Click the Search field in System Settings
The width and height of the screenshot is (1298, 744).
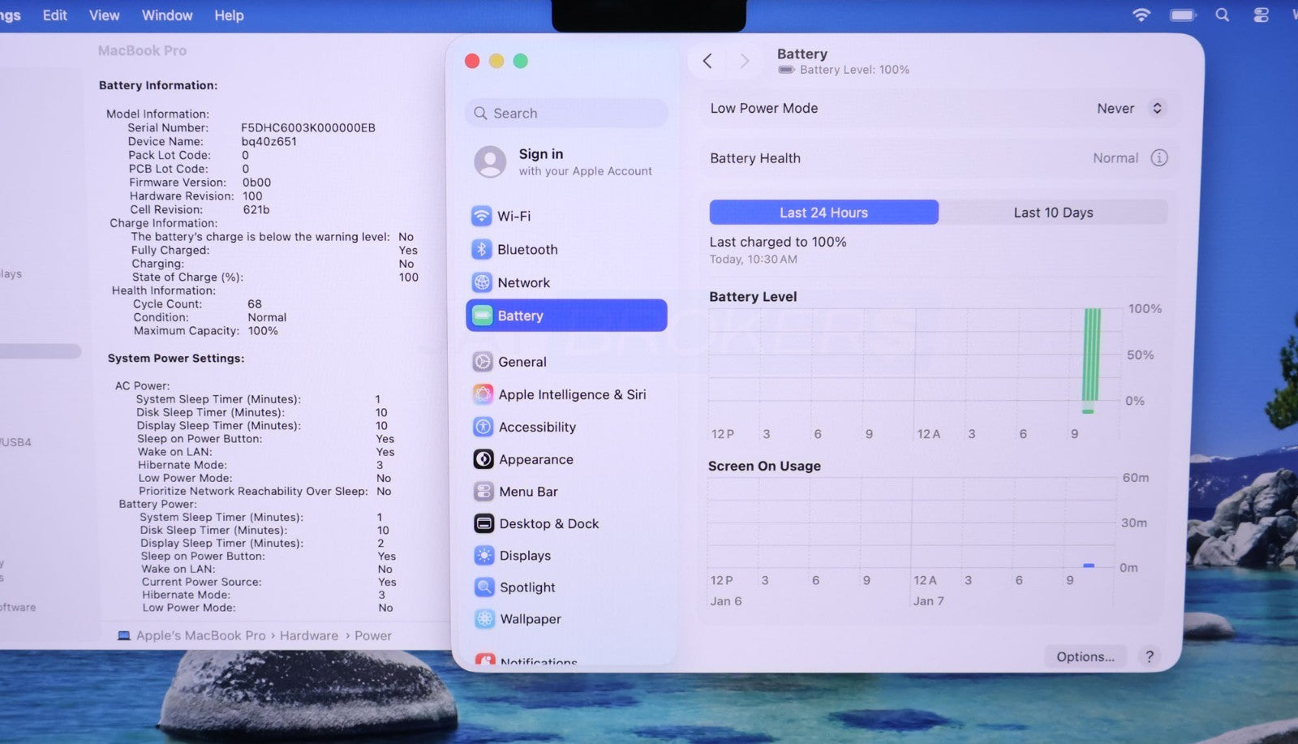coord(568,114)
